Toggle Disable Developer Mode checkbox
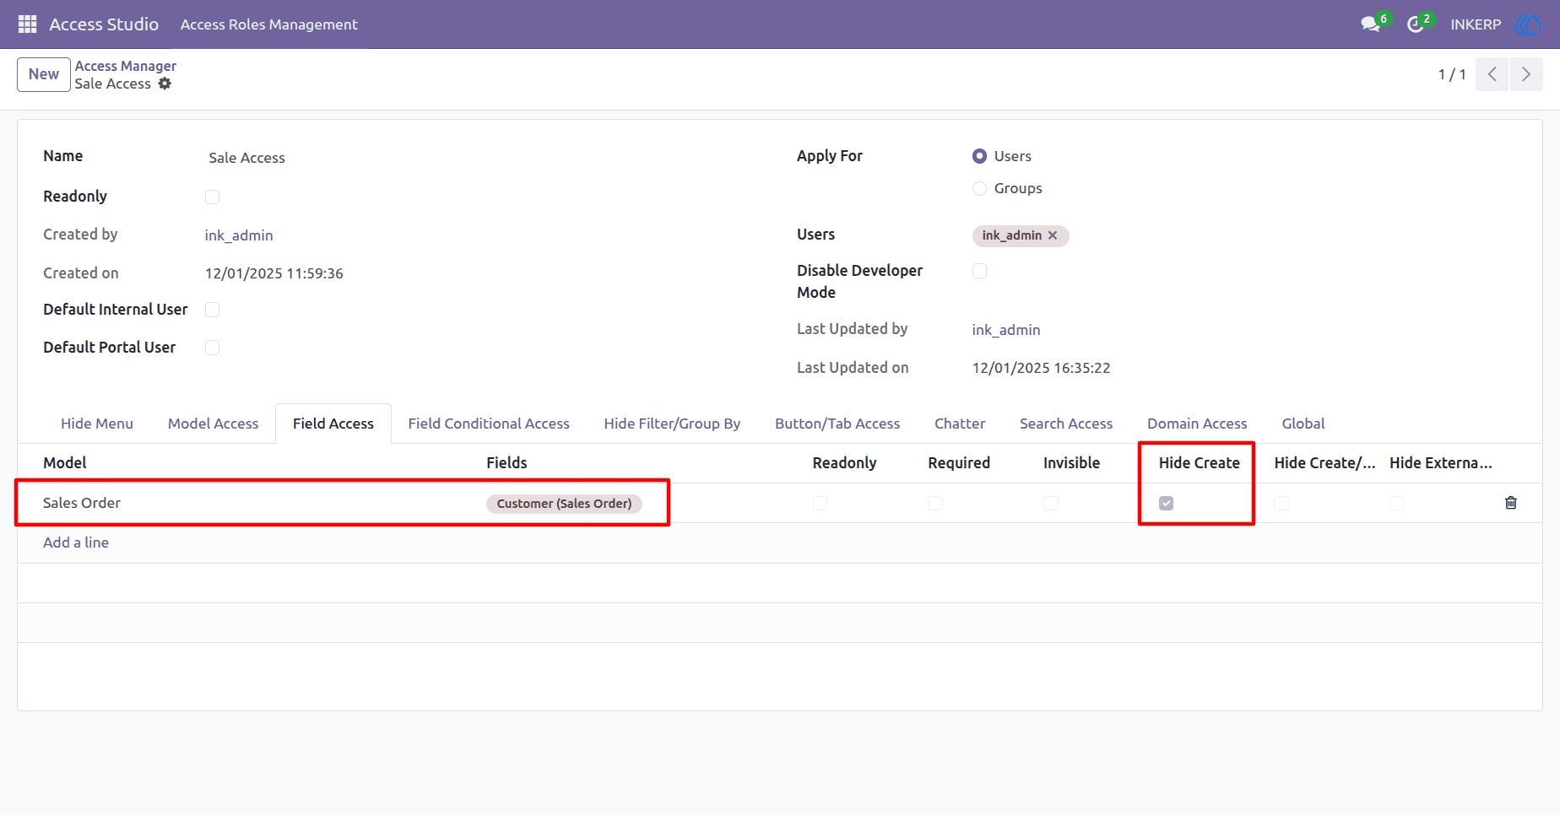 pyautogui.click(x=979, y=271)
